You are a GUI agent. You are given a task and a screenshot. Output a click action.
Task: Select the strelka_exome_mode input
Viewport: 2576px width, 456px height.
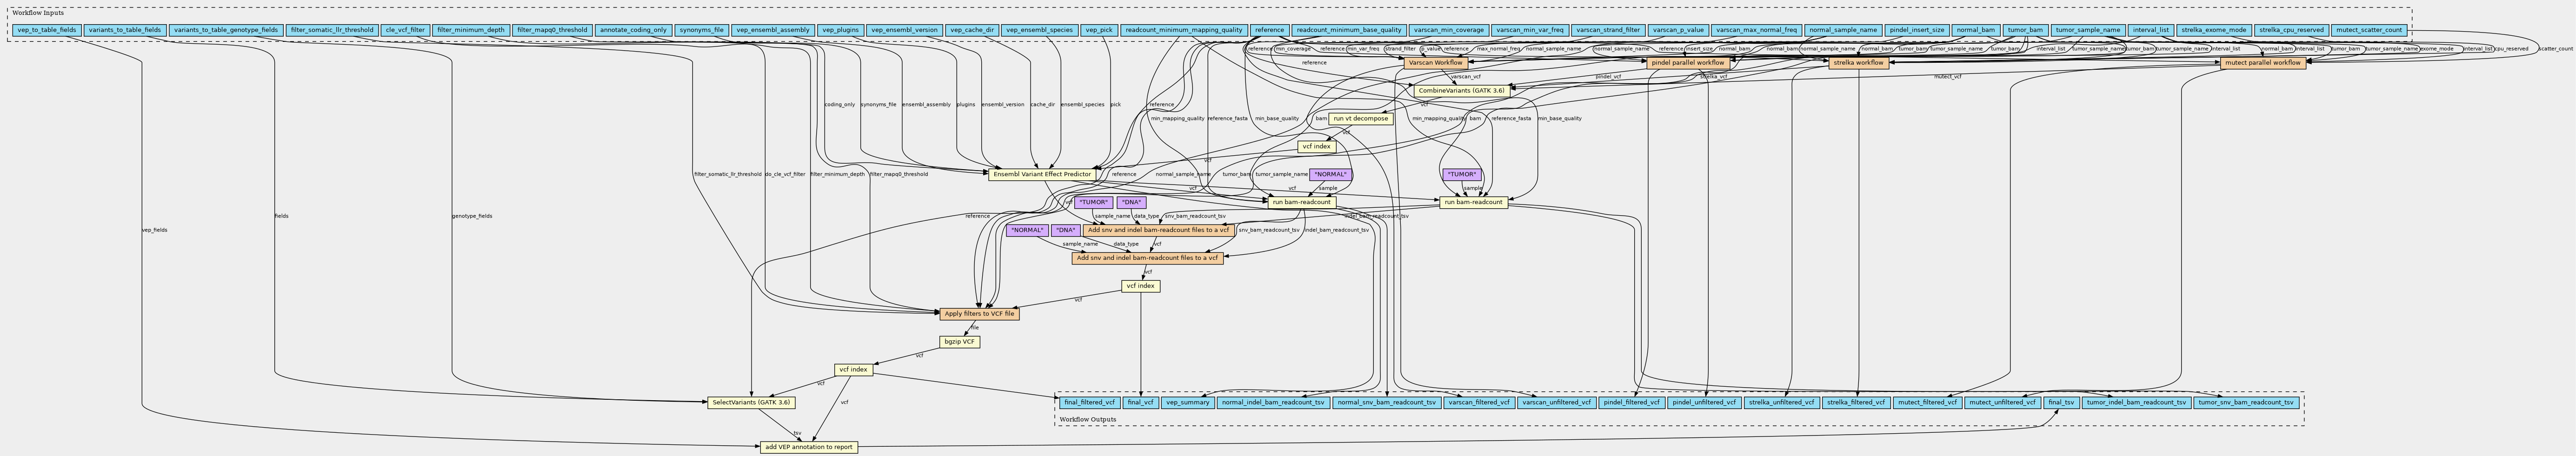point(2211,30)
